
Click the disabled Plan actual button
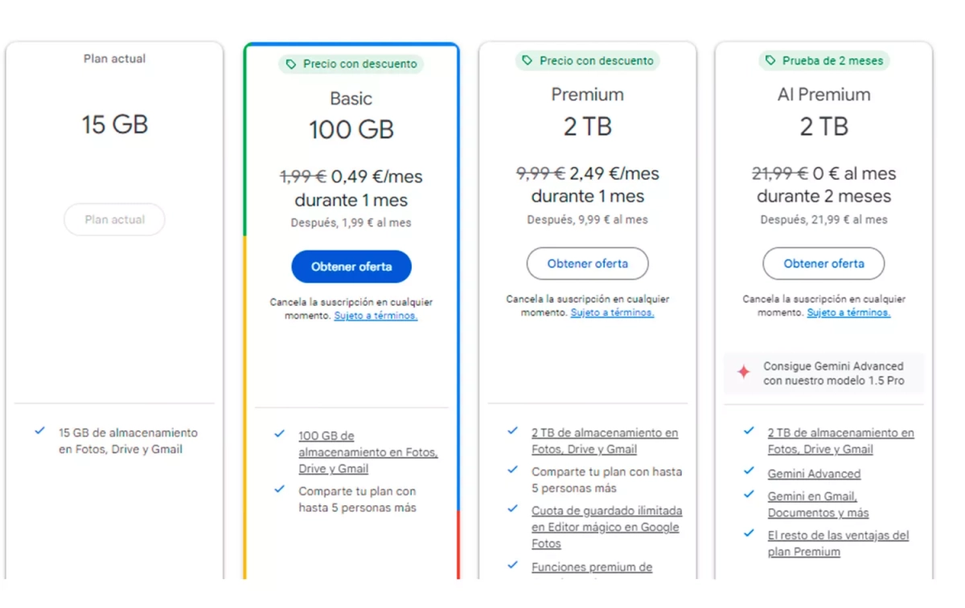114,219
